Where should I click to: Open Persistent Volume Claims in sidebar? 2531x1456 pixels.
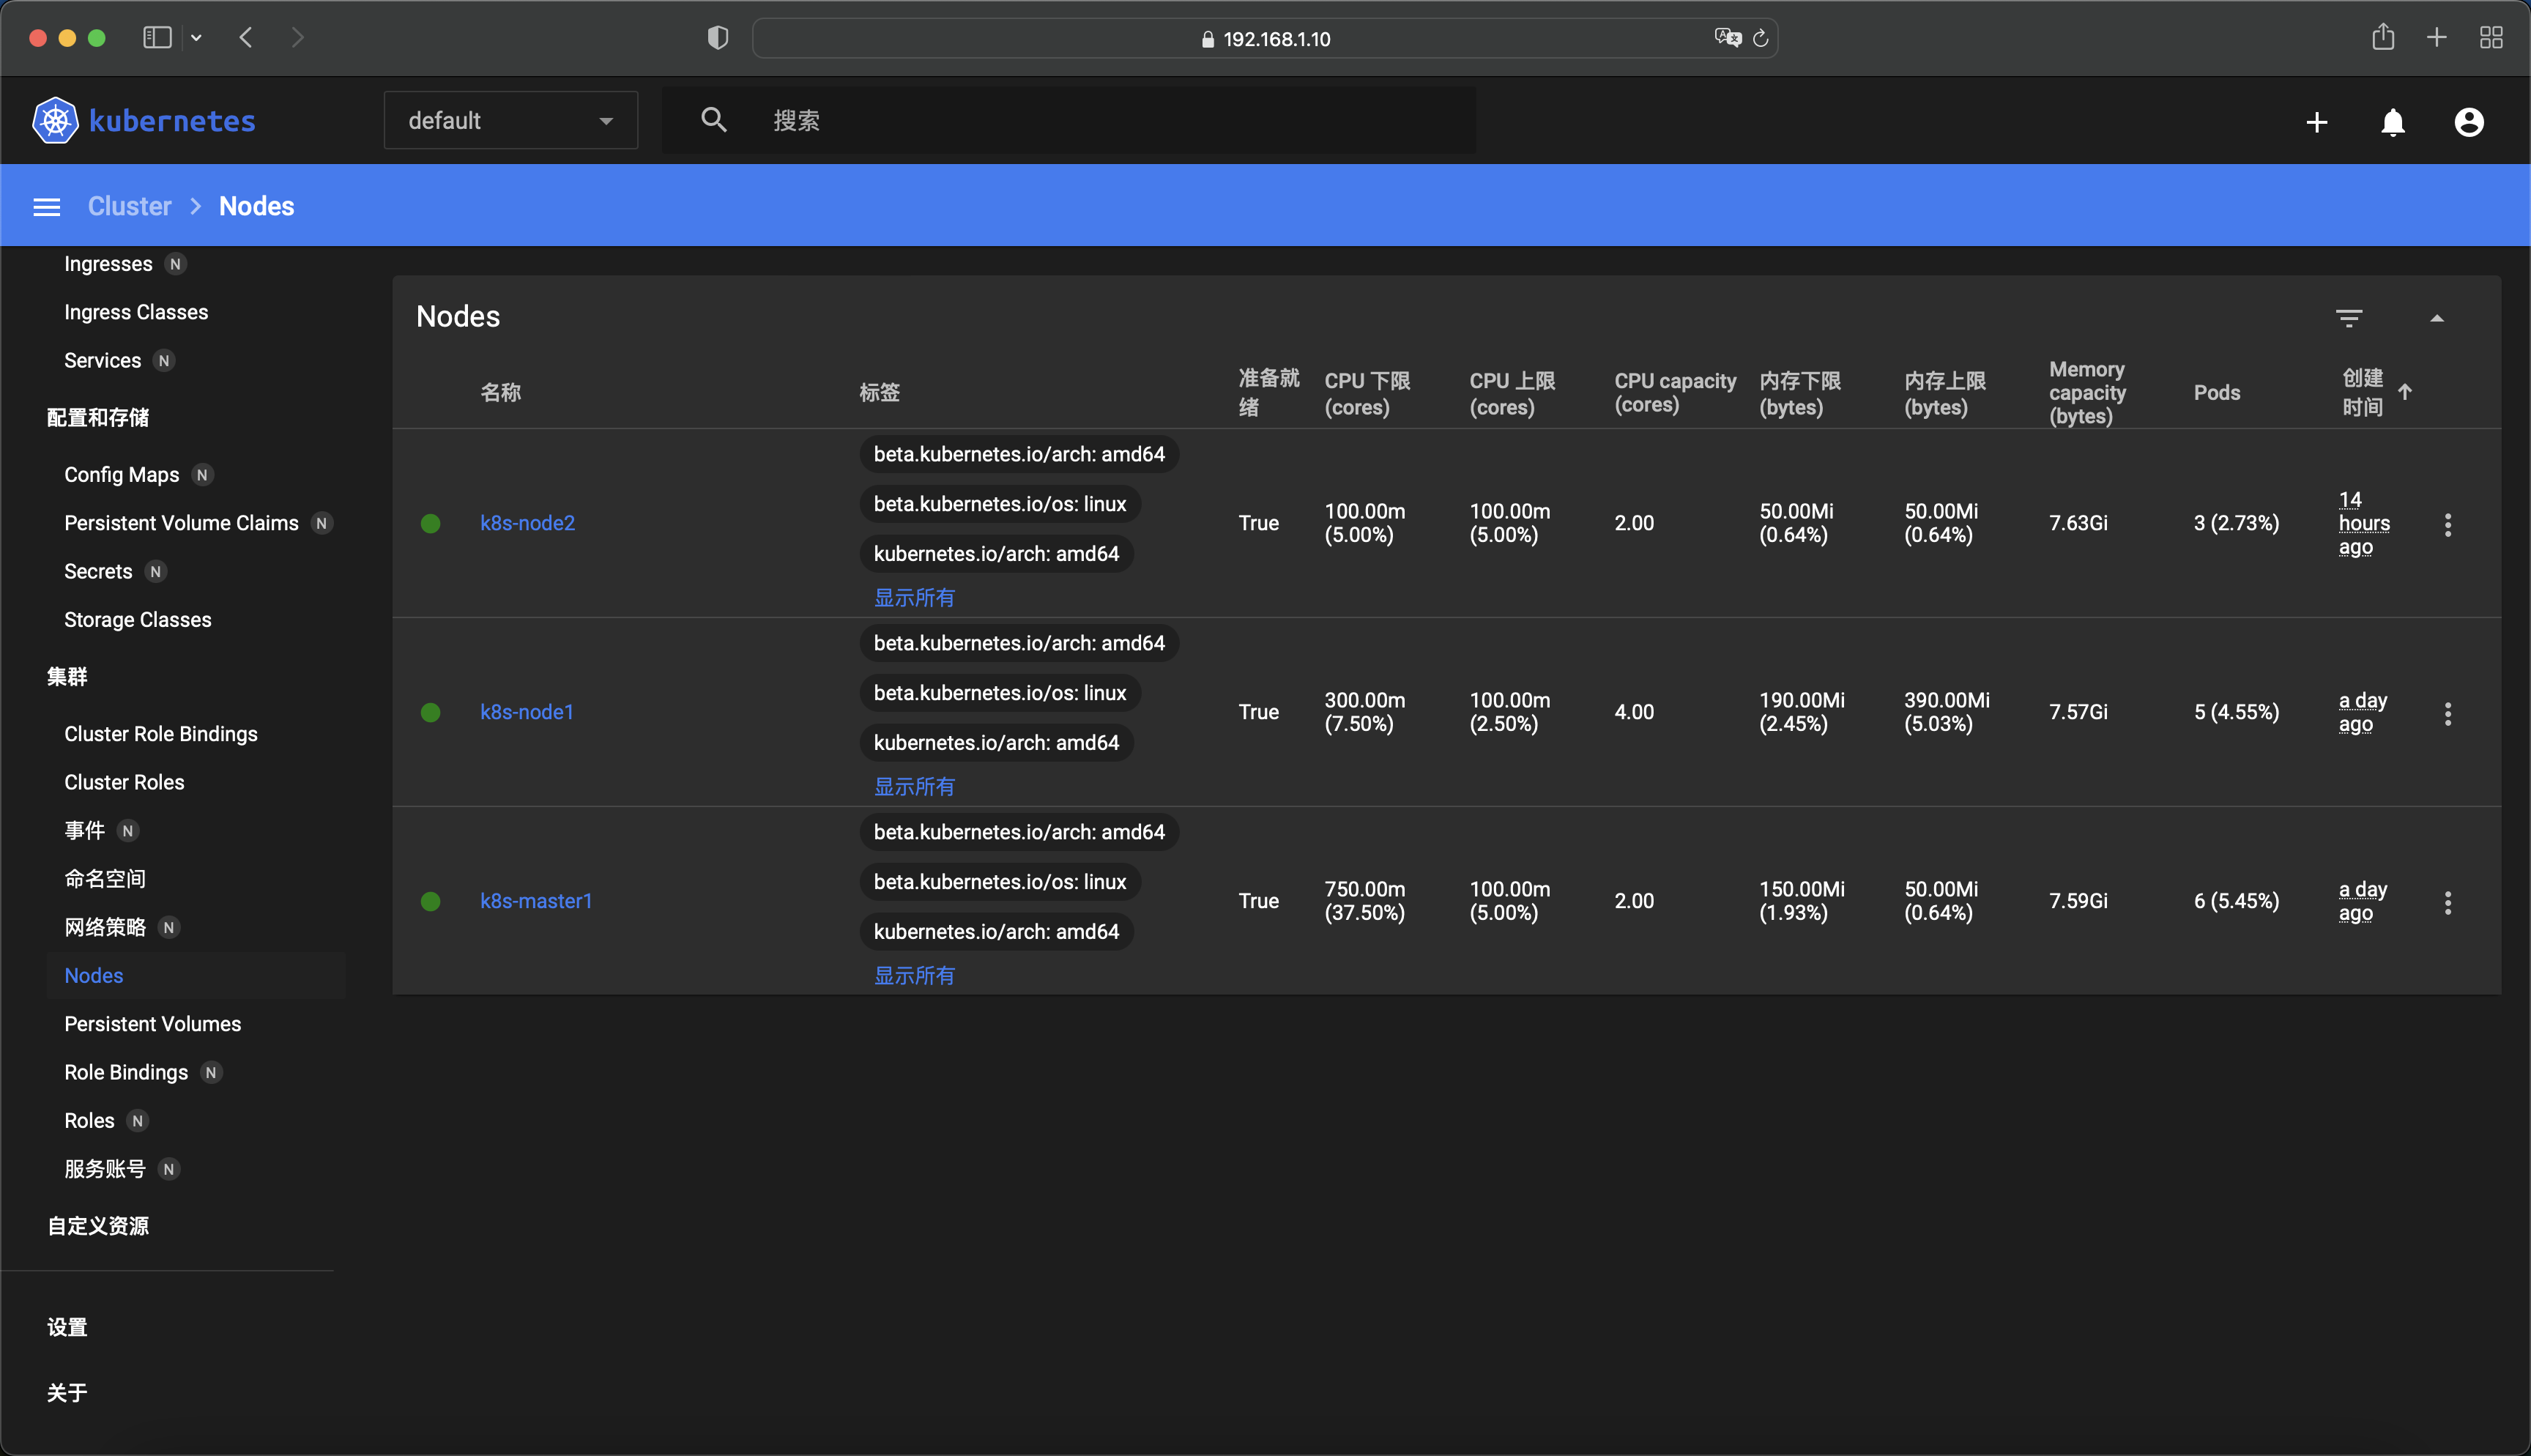(181, 523)
